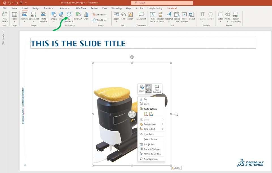Choose Cut from context menu
The image size is (272, 173).
[x=151, y=99]
